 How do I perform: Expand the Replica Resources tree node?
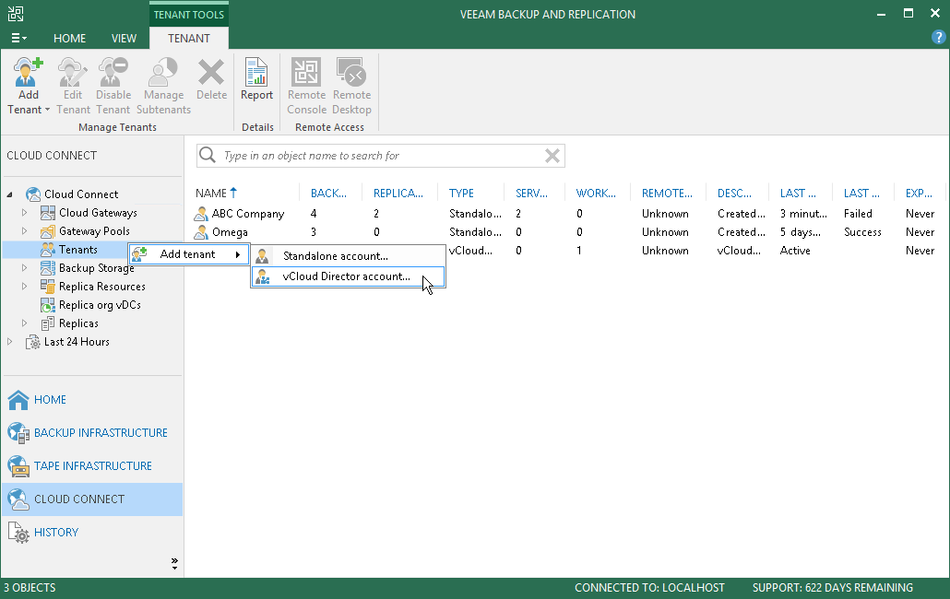24,287
